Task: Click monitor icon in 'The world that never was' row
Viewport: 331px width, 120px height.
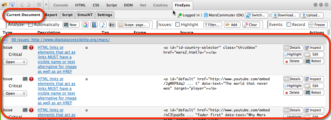Action: pos(25,79)
